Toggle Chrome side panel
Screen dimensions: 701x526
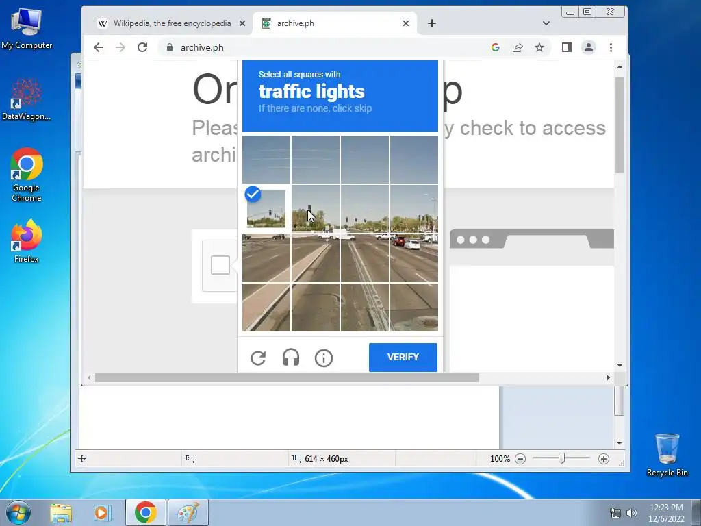pyautogui.click(x=566, y=47)
